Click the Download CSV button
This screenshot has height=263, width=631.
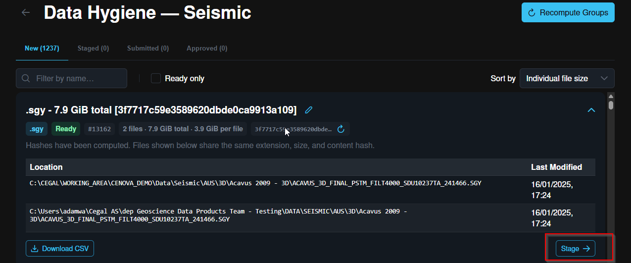(x=60, y=249)
